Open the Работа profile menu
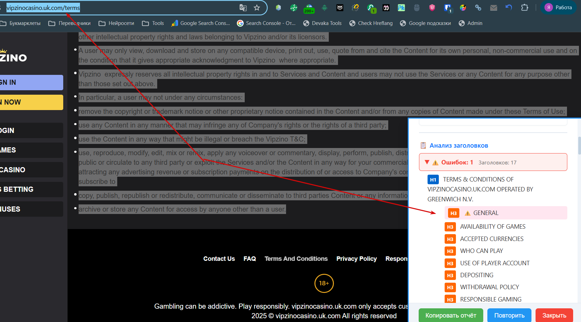 click(x=558, y=8)
